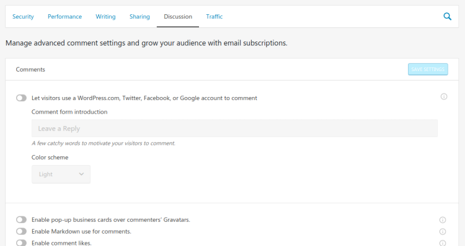The image size is (465, 246).
Task: Click the Color scheme label
Action: 50,157
